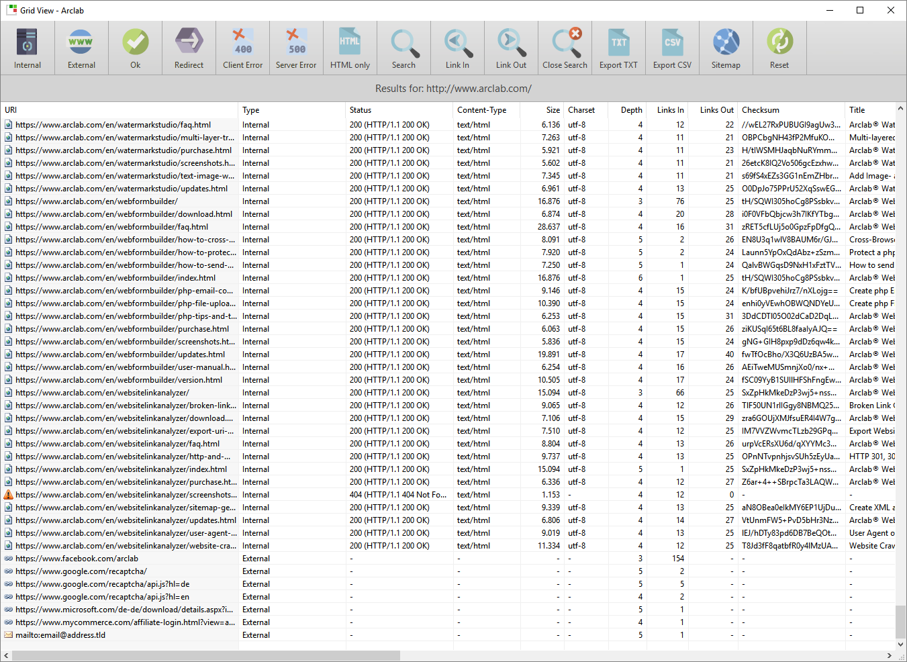The image size is (907, 662).
Task: Click the Ok status filter icon
Action: click(x=135, y=48)
